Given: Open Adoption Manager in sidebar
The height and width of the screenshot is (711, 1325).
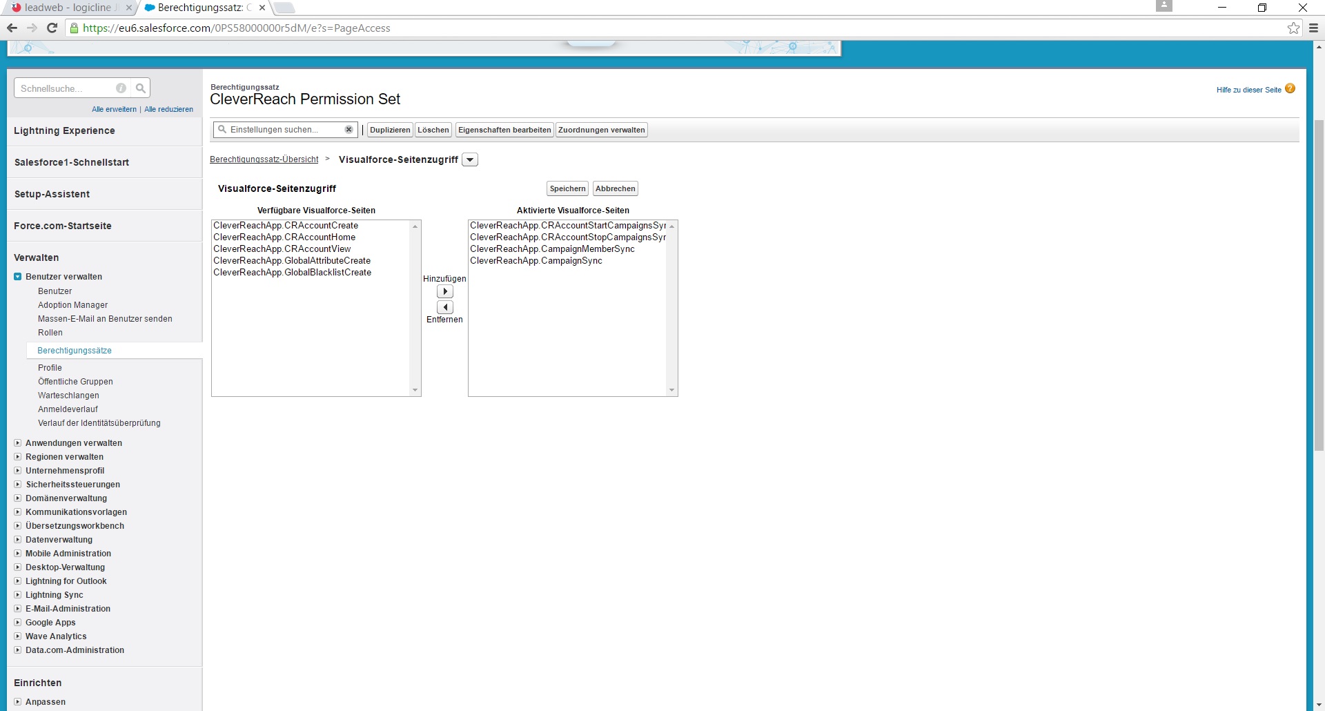Looking at the screenshot, I should (x=72, y=304).
